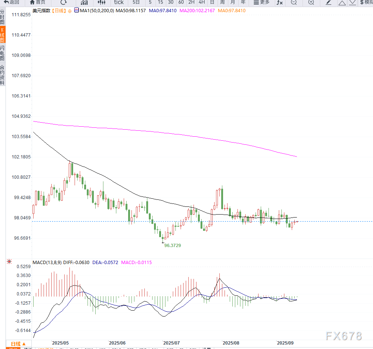Image resolution: width=373 pixels, height=349 pixels.
Task: Expand the 日线 period selector at bottom
Action: 18,343
